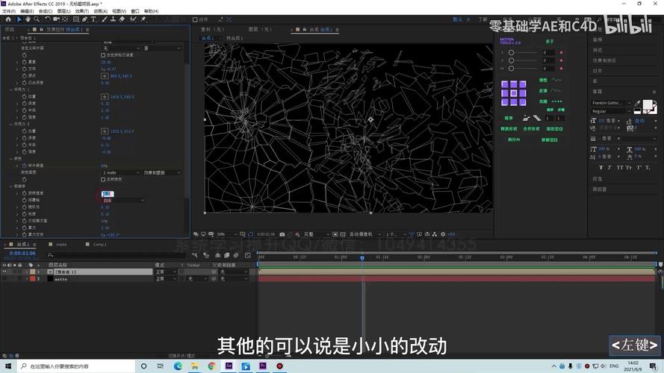664x373 pixels.
Task: Take a snapshot with camera icon
Action: pyautogui.click(x=282, y=234)
